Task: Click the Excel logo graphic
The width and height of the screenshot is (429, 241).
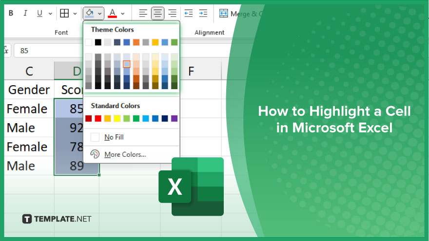Action: [x=191, y=186]
